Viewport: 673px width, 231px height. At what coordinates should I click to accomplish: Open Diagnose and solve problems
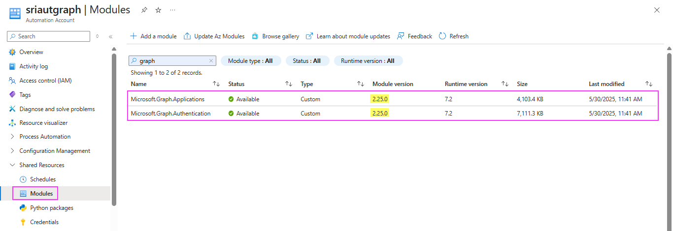coord(57,109)
